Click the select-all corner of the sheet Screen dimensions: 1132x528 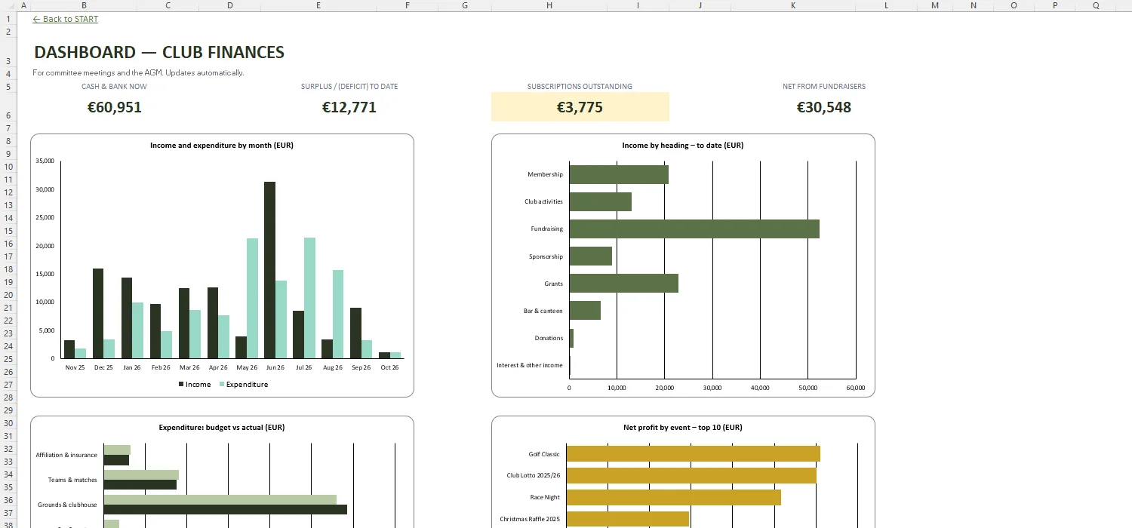click(x=8, y=5)
